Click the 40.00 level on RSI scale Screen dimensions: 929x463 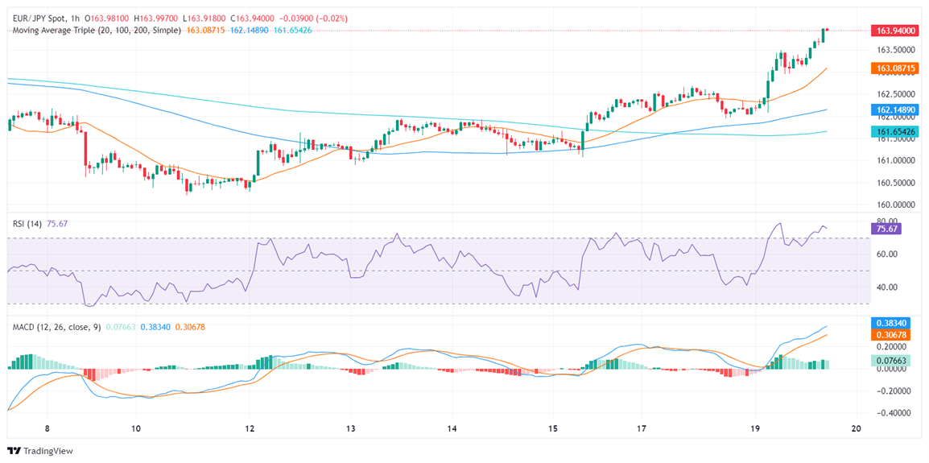click(886, 287)
